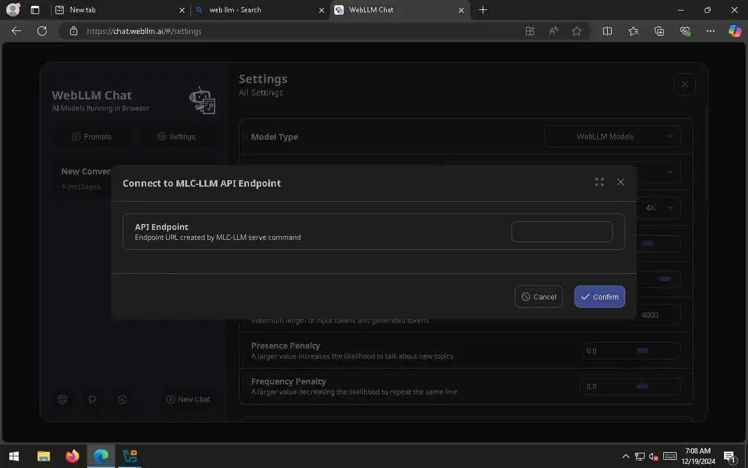Go back to previous page

tap(16, 31)
